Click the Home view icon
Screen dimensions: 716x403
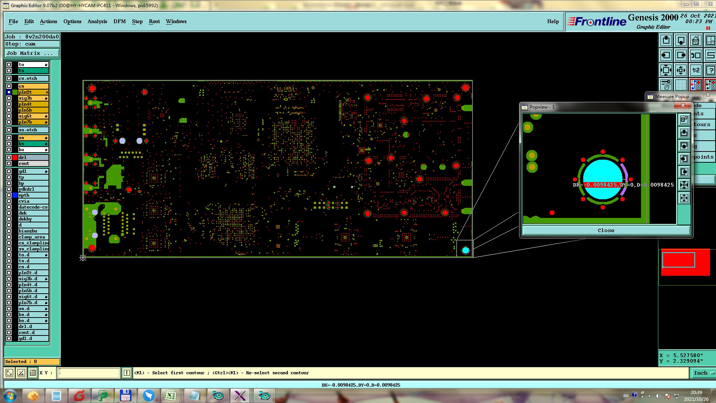[x=695, y=40]
